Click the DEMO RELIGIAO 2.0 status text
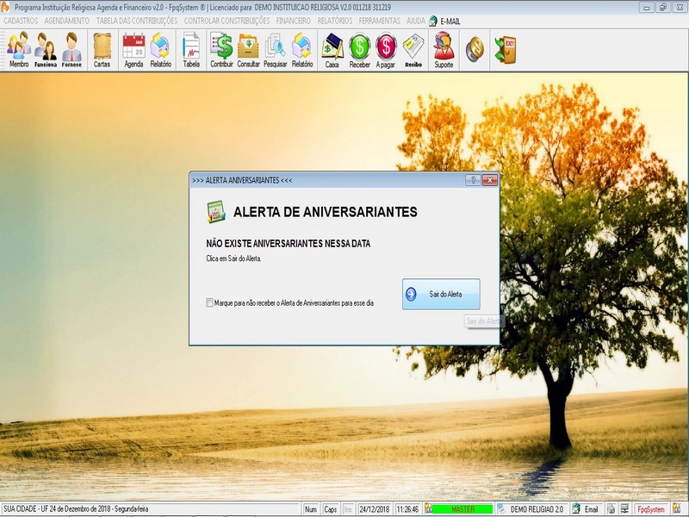 (x=537, y=509)
